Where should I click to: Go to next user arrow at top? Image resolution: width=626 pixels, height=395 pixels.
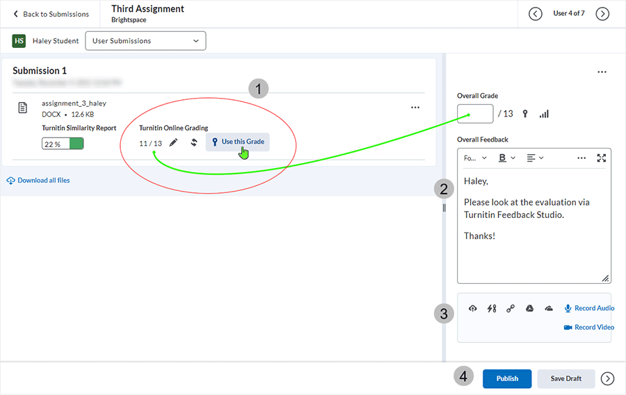coord(602,14)
